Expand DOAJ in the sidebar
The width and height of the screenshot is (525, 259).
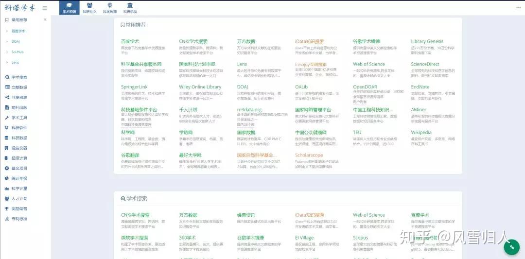16,41
